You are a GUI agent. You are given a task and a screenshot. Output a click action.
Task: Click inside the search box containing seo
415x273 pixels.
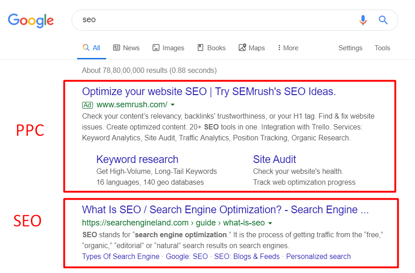click(217, 20)
